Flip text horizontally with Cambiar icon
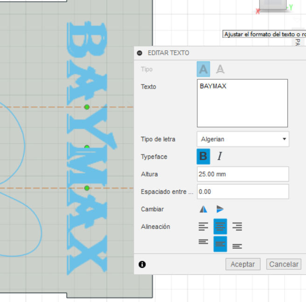 pos(203,209)
